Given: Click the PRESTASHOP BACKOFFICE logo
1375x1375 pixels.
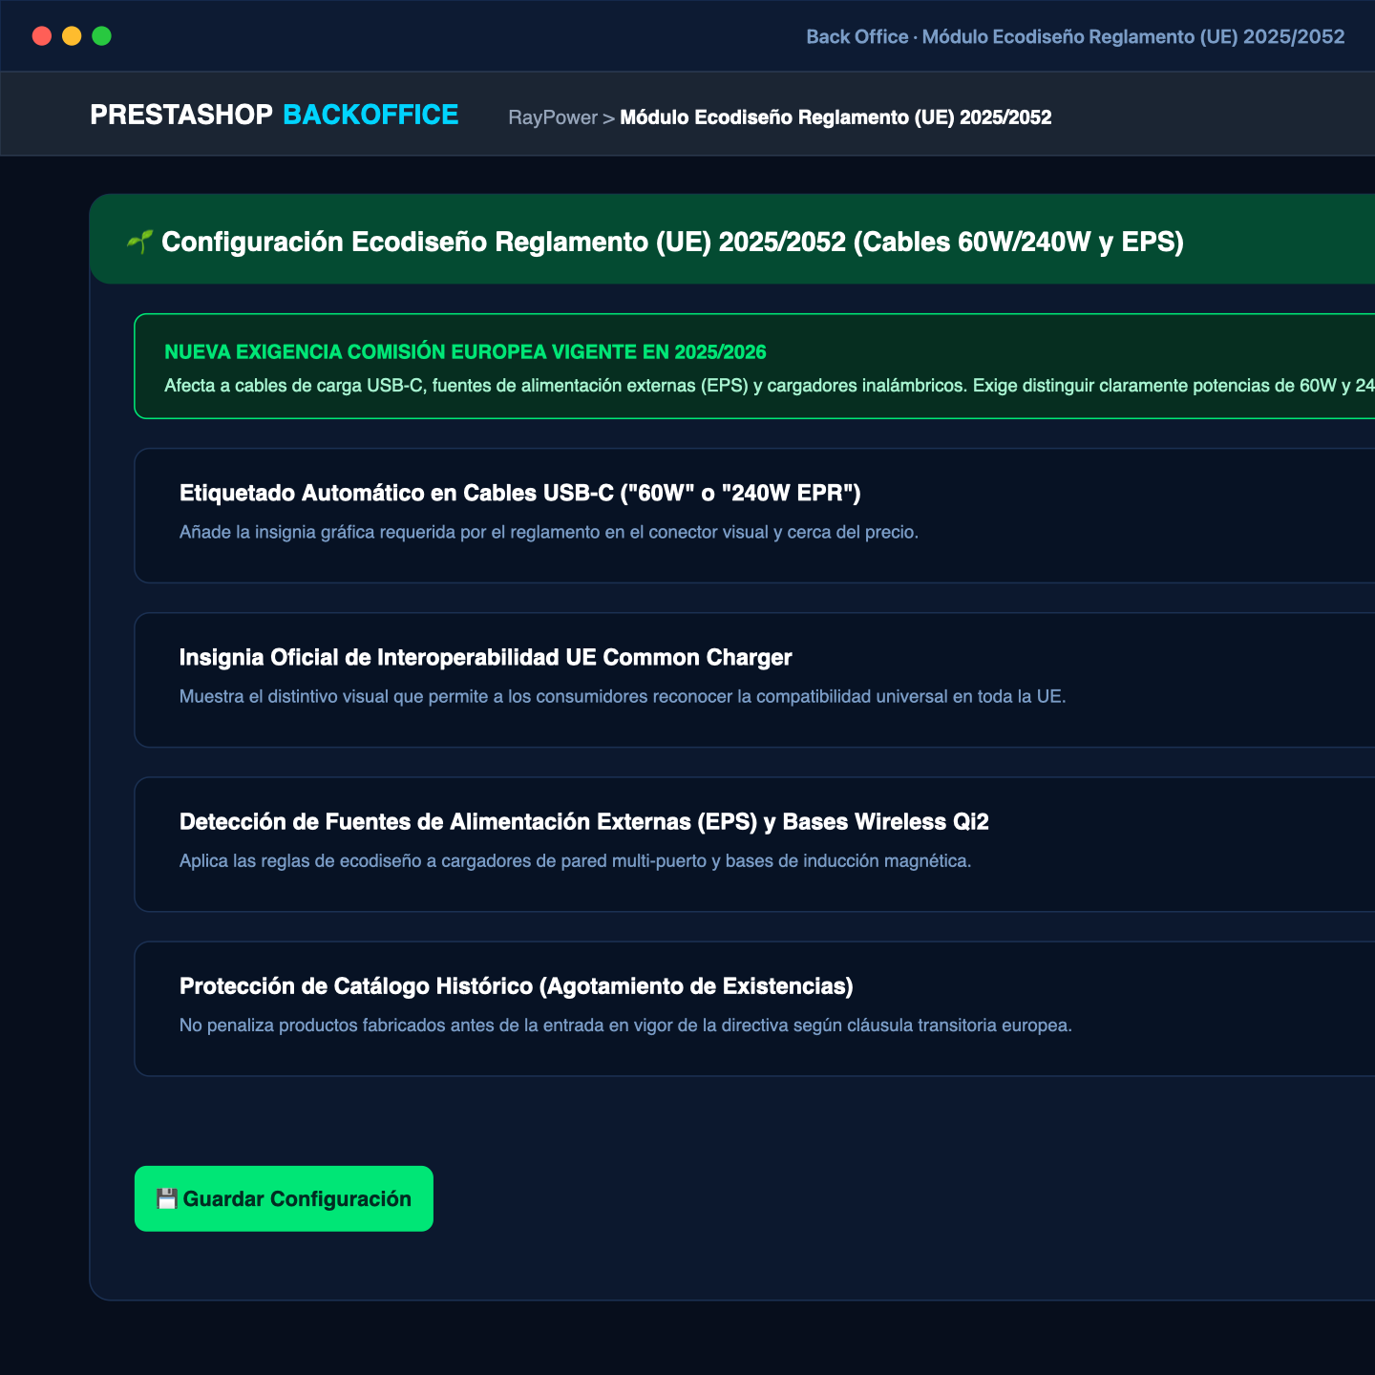Looking at the screenshot, I should tap(274, 115).
